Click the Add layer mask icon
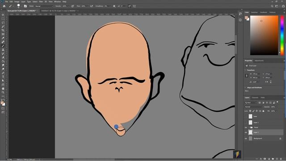286x161 pixels. (265, 159)
